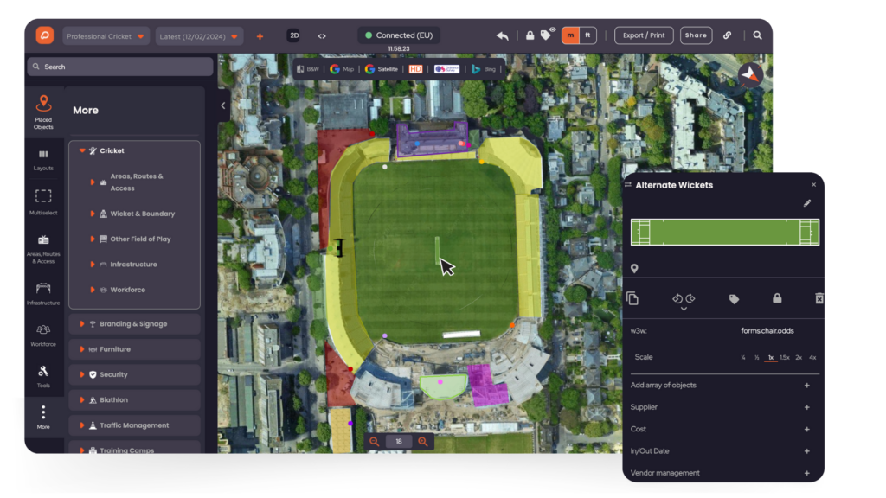Select the B&W map layer
886x498 pixels.
point(308,69)
